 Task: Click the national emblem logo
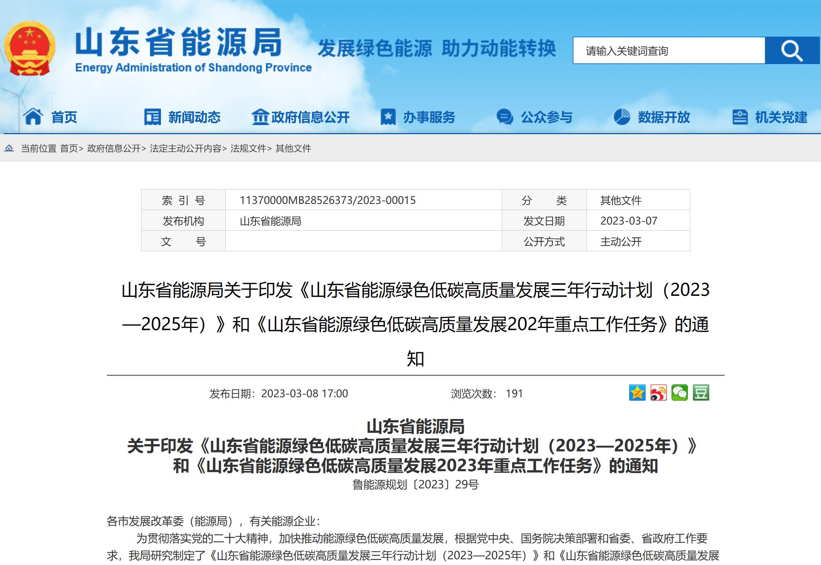point(29,48)
